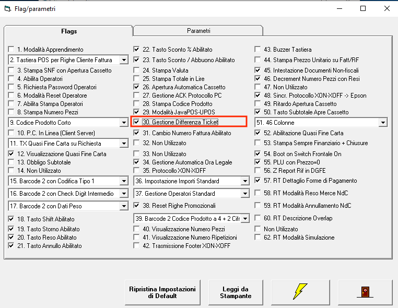Open 36. Impostazione Importi Standard dropdown
The image size is (398, 308).
245,181
